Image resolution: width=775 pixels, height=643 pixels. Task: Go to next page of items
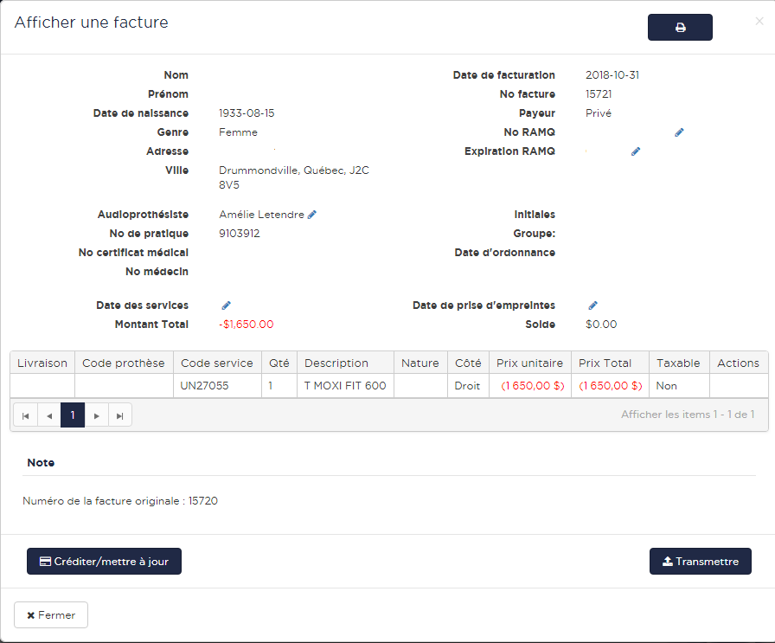click(x=97, y=415)
